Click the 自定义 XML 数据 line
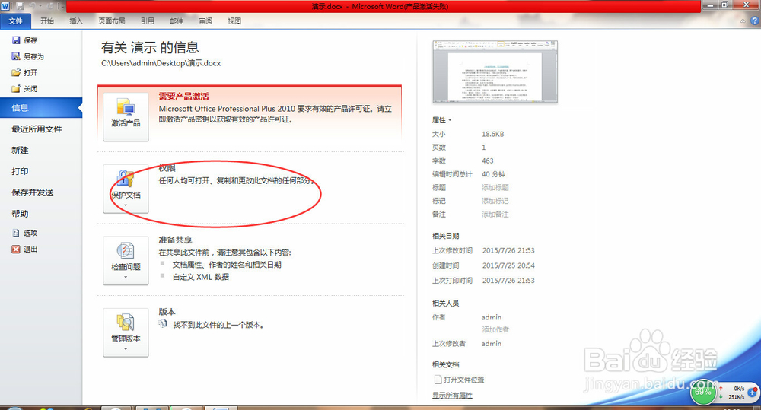761x410 pixels. click(x=201, y=277)
